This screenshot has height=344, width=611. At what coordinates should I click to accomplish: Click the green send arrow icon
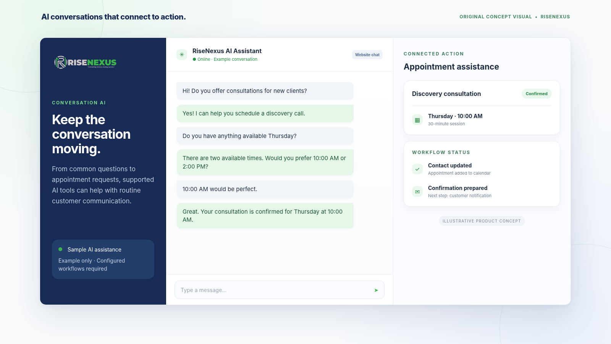pyautogui.click(x=376, y=290)
